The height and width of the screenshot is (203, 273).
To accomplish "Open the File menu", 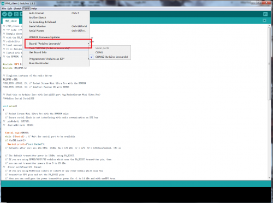I will pos(4,9).
